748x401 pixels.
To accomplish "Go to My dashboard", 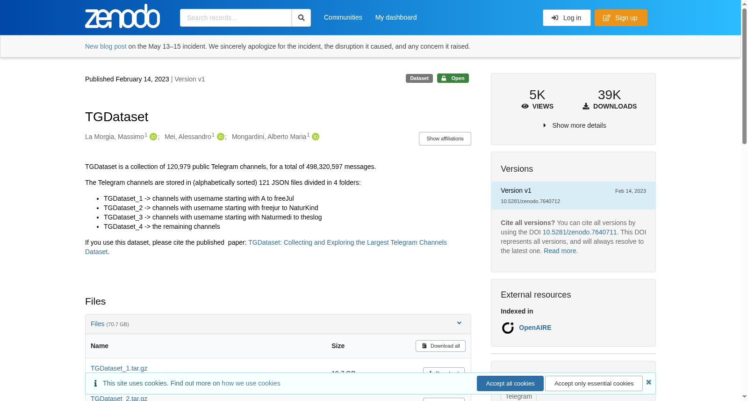I will pyautogui.click(x=396, y=17).
